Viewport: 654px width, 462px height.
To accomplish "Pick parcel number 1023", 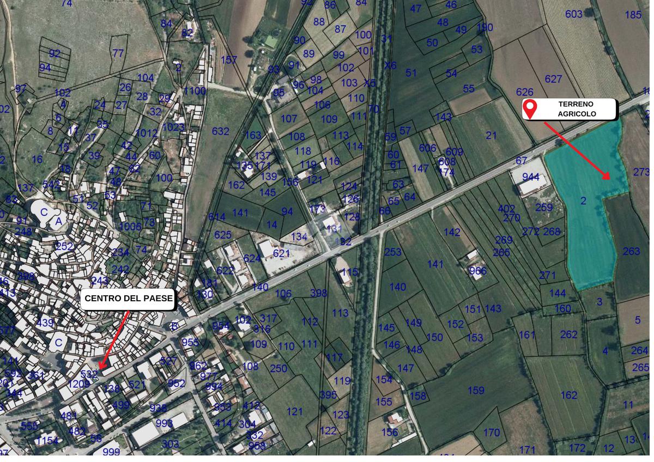I will 173,127.
